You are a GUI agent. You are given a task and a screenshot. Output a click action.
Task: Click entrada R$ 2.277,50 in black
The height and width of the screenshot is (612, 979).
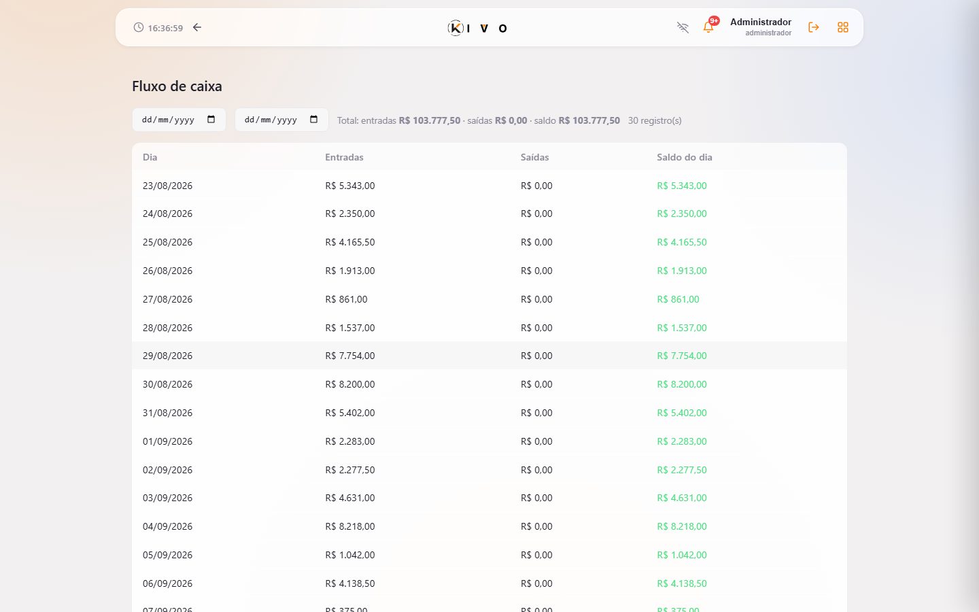[x=350, y=470]
